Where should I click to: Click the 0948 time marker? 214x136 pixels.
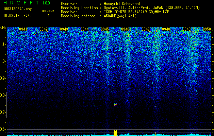(x=166, y=29)
